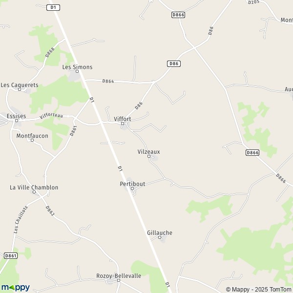
Task: Click the Pertibout village marker
Action: click(132, 188)
